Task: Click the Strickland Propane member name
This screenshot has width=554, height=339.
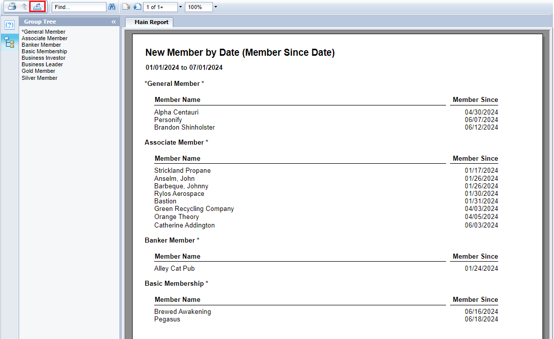Action: click(x=182, y=171)
